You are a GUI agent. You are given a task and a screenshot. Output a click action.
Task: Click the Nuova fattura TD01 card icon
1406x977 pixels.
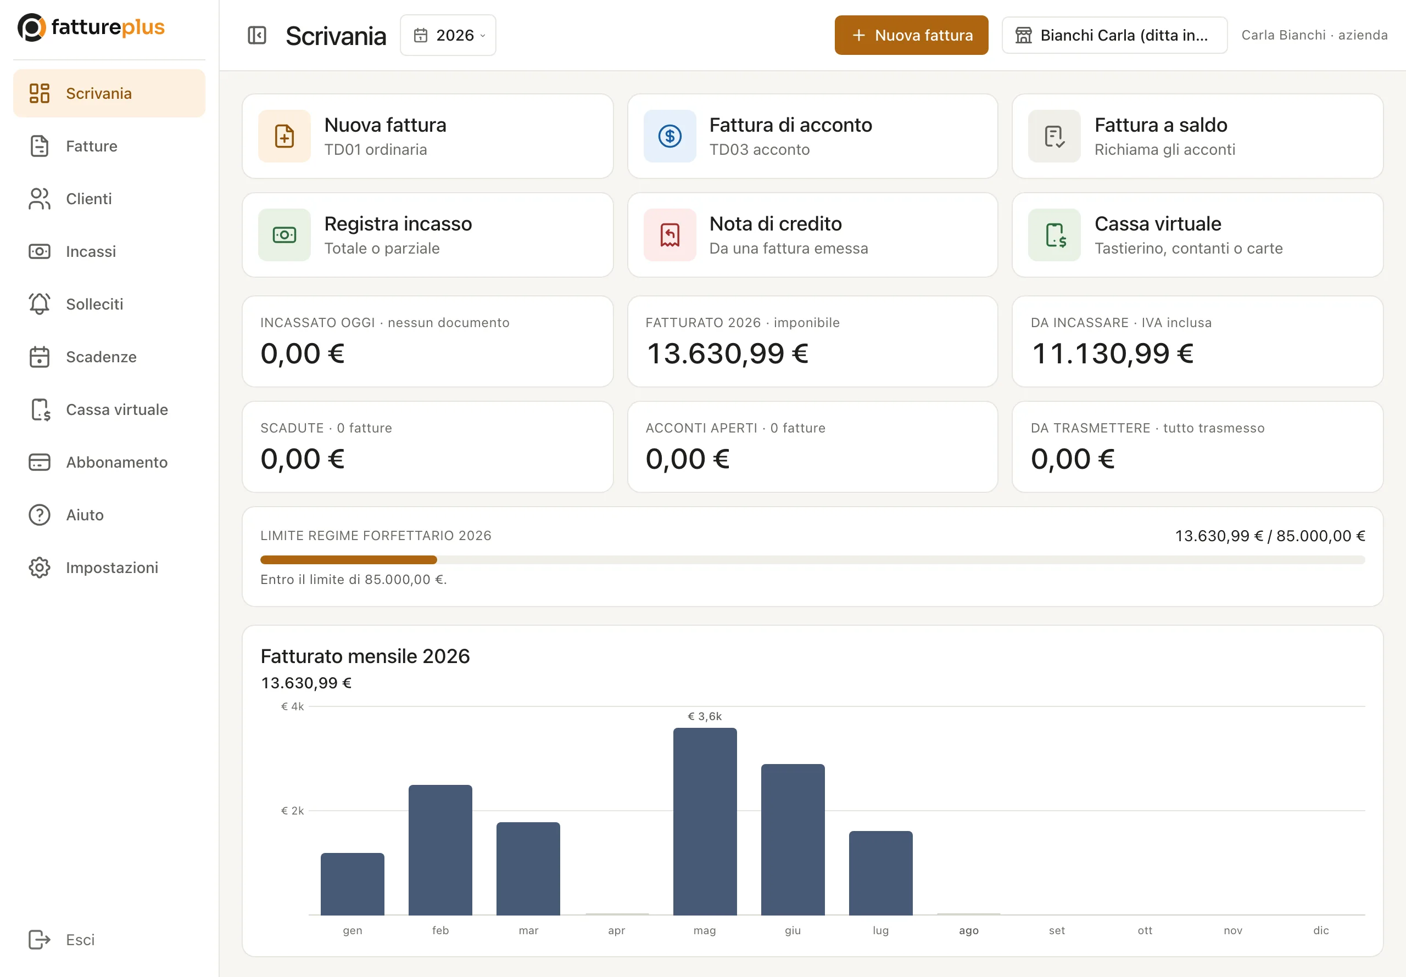pos(284,136)
